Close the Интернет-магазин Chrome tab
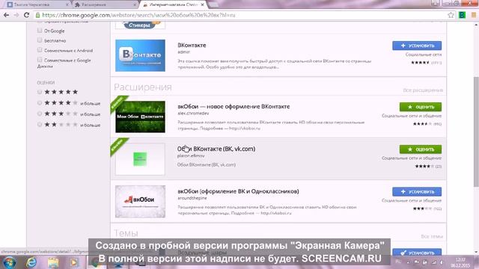Image resolution: width=479 pixels, height=269 pixels. pyautogui.click(x=202, y=4)
